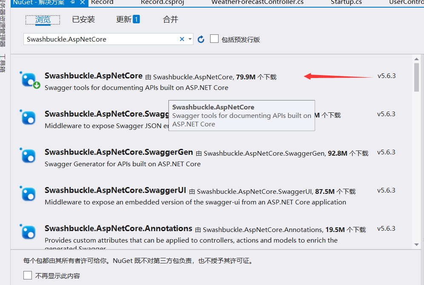Click the Swagger Generator for APIs description
424x285 pixels.
pos(122,164)
